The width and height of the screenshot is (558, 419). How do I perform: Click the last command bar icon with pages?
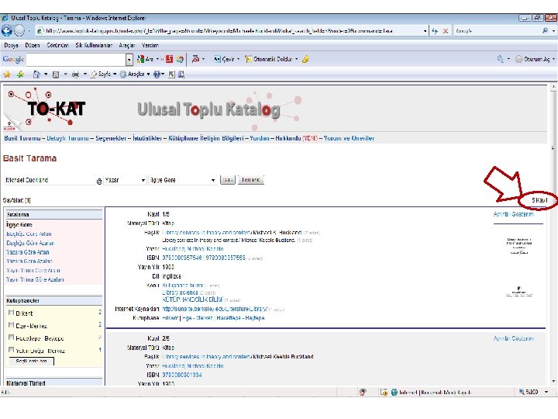[181, 74]
